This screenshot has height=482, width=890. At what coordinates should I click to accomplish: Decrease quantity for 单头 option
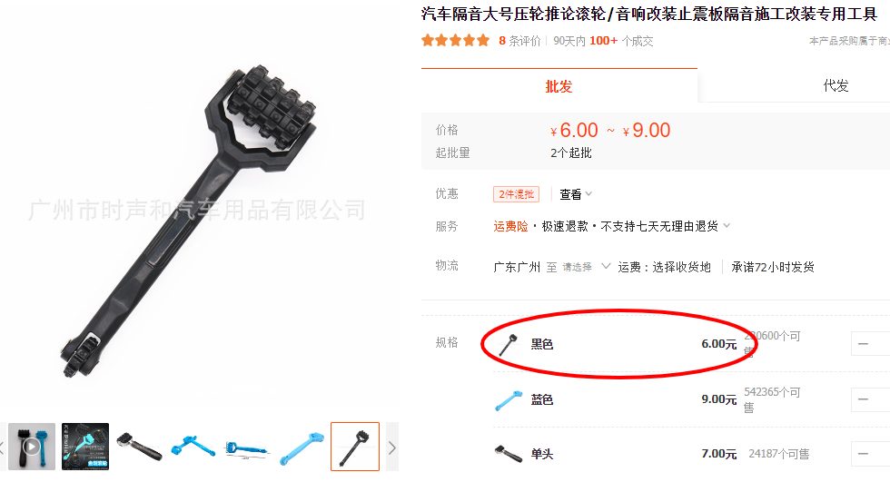click(x=864, y=454)
